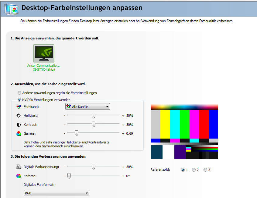
Task: Select the Ancor Communications display thumbnail
Action: 44,53
